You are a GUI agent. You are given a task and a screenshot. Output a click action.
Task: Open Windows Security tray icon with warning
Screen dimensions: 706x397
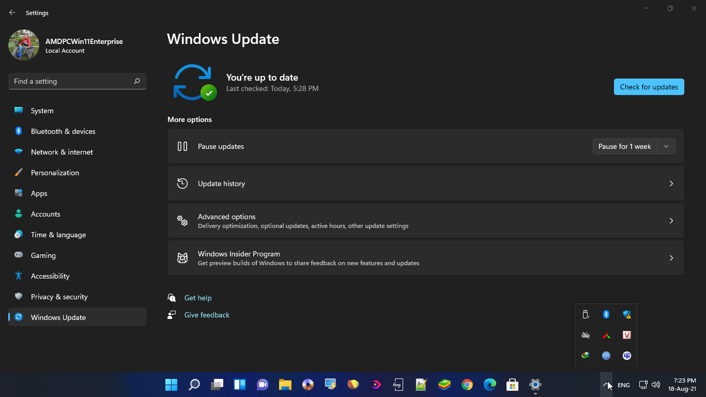[627, 314]
